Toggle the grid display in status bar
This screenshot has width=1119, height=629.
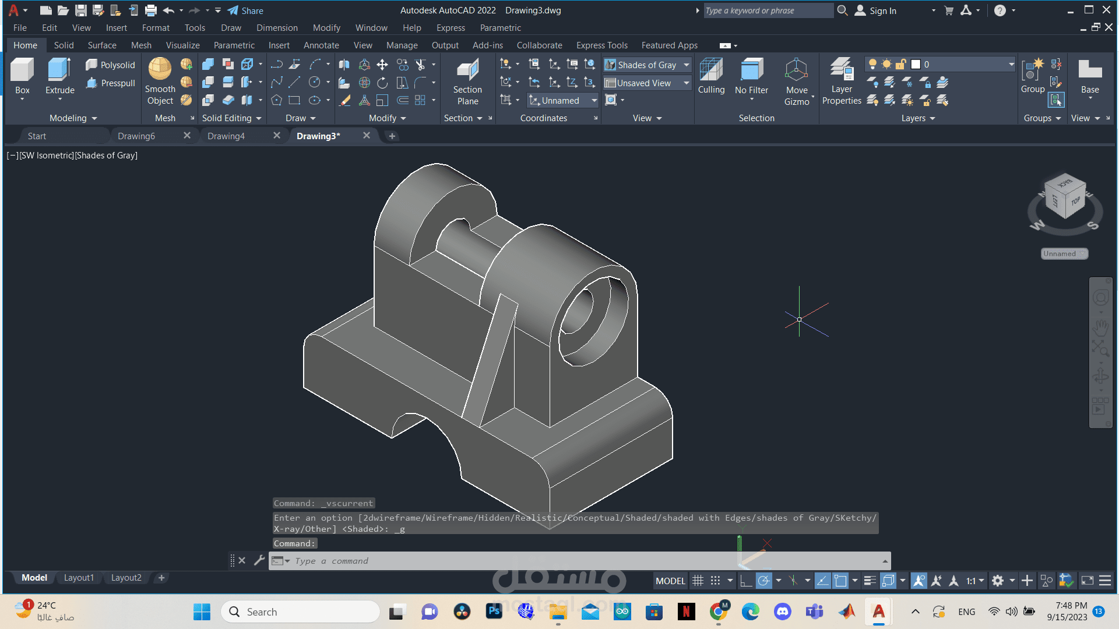pyautogui.click(x=698, y=581)
